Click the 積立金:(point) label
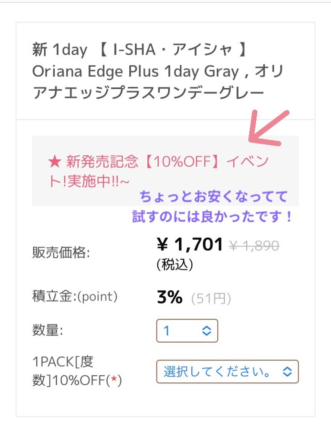Viewport: 331px width, 442px height. [74, 296]
